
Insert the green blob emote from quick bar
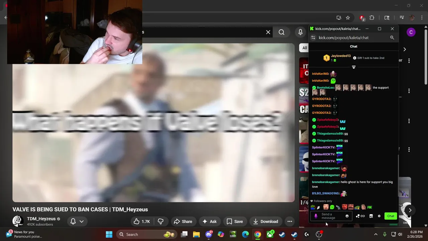[x=332, y=207]
